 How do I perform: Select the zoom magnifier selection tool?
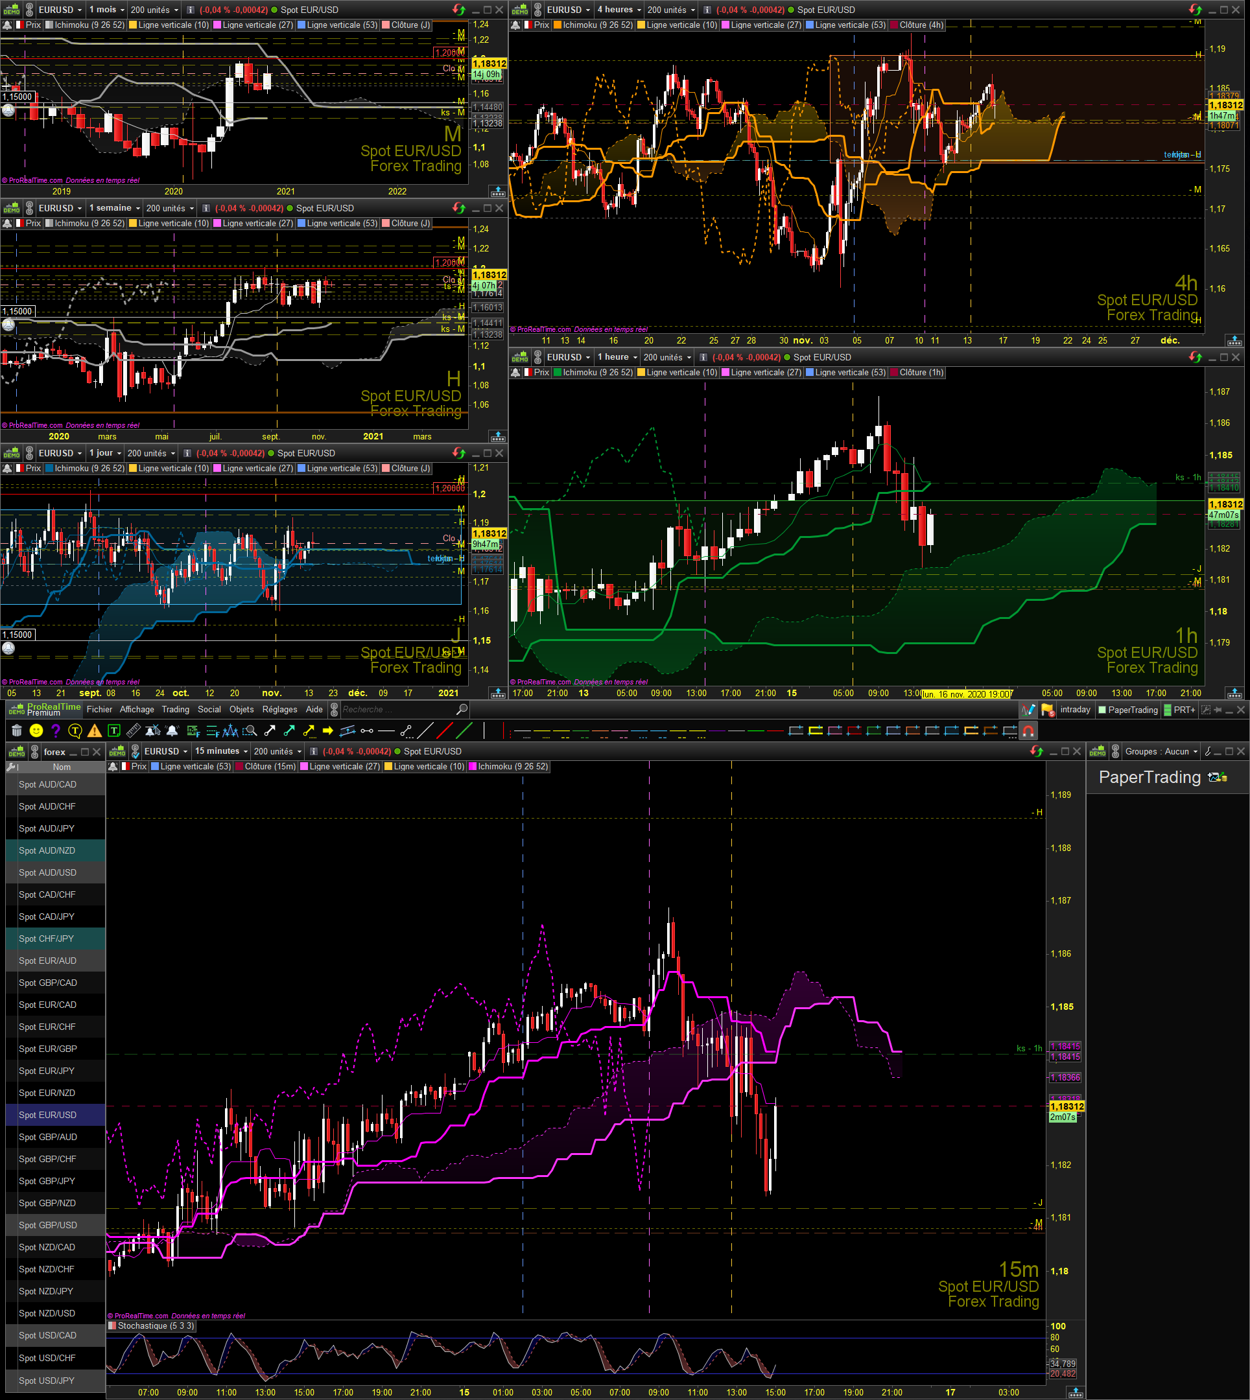click(x=250, y=730)
